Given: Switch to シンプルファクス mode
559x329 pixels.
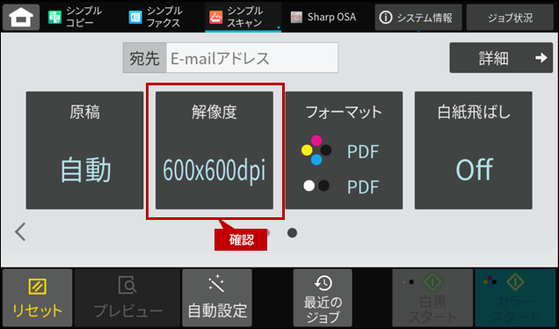Looking at the screenshot, I should (x=156, y=17).
